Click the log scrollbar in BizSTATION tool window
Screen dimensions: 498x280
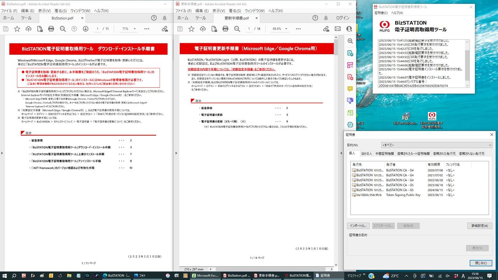(x=467, y=64)
